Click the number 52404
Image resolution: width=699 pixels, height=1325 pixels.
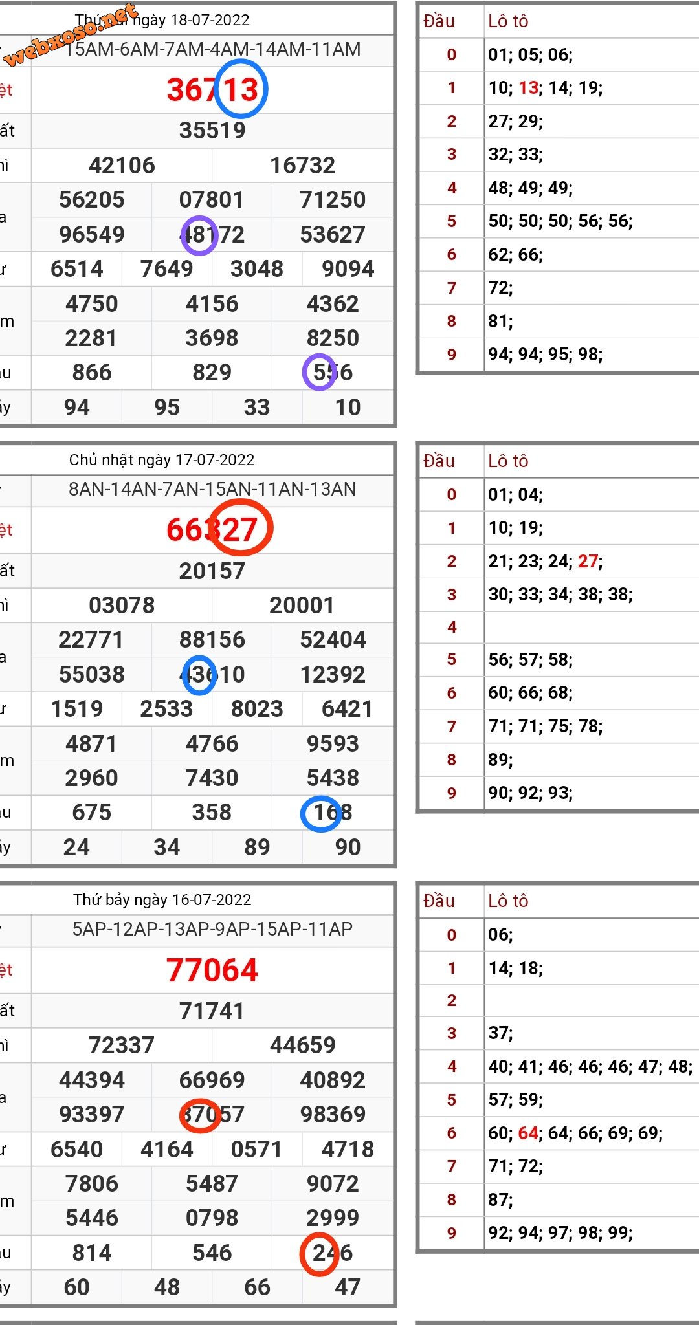[x=333, y=640]
